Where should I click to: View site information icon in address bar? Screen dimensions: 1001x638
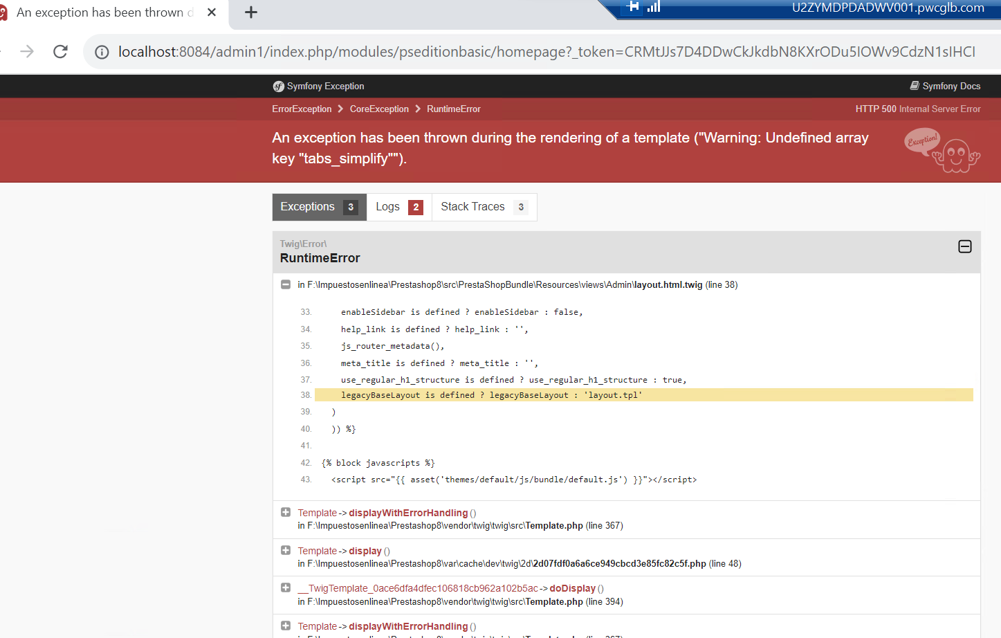click(102, 52)
